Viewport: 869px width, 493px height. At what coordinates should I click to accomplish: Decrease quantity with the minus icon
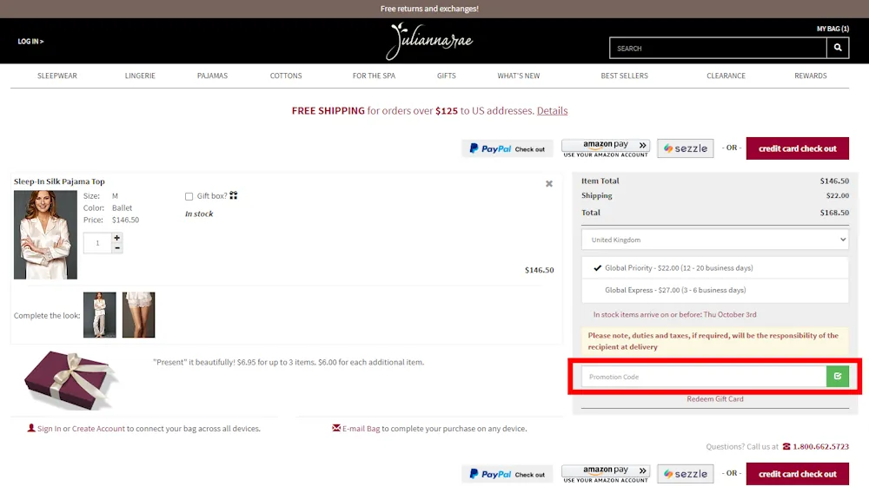117,248
